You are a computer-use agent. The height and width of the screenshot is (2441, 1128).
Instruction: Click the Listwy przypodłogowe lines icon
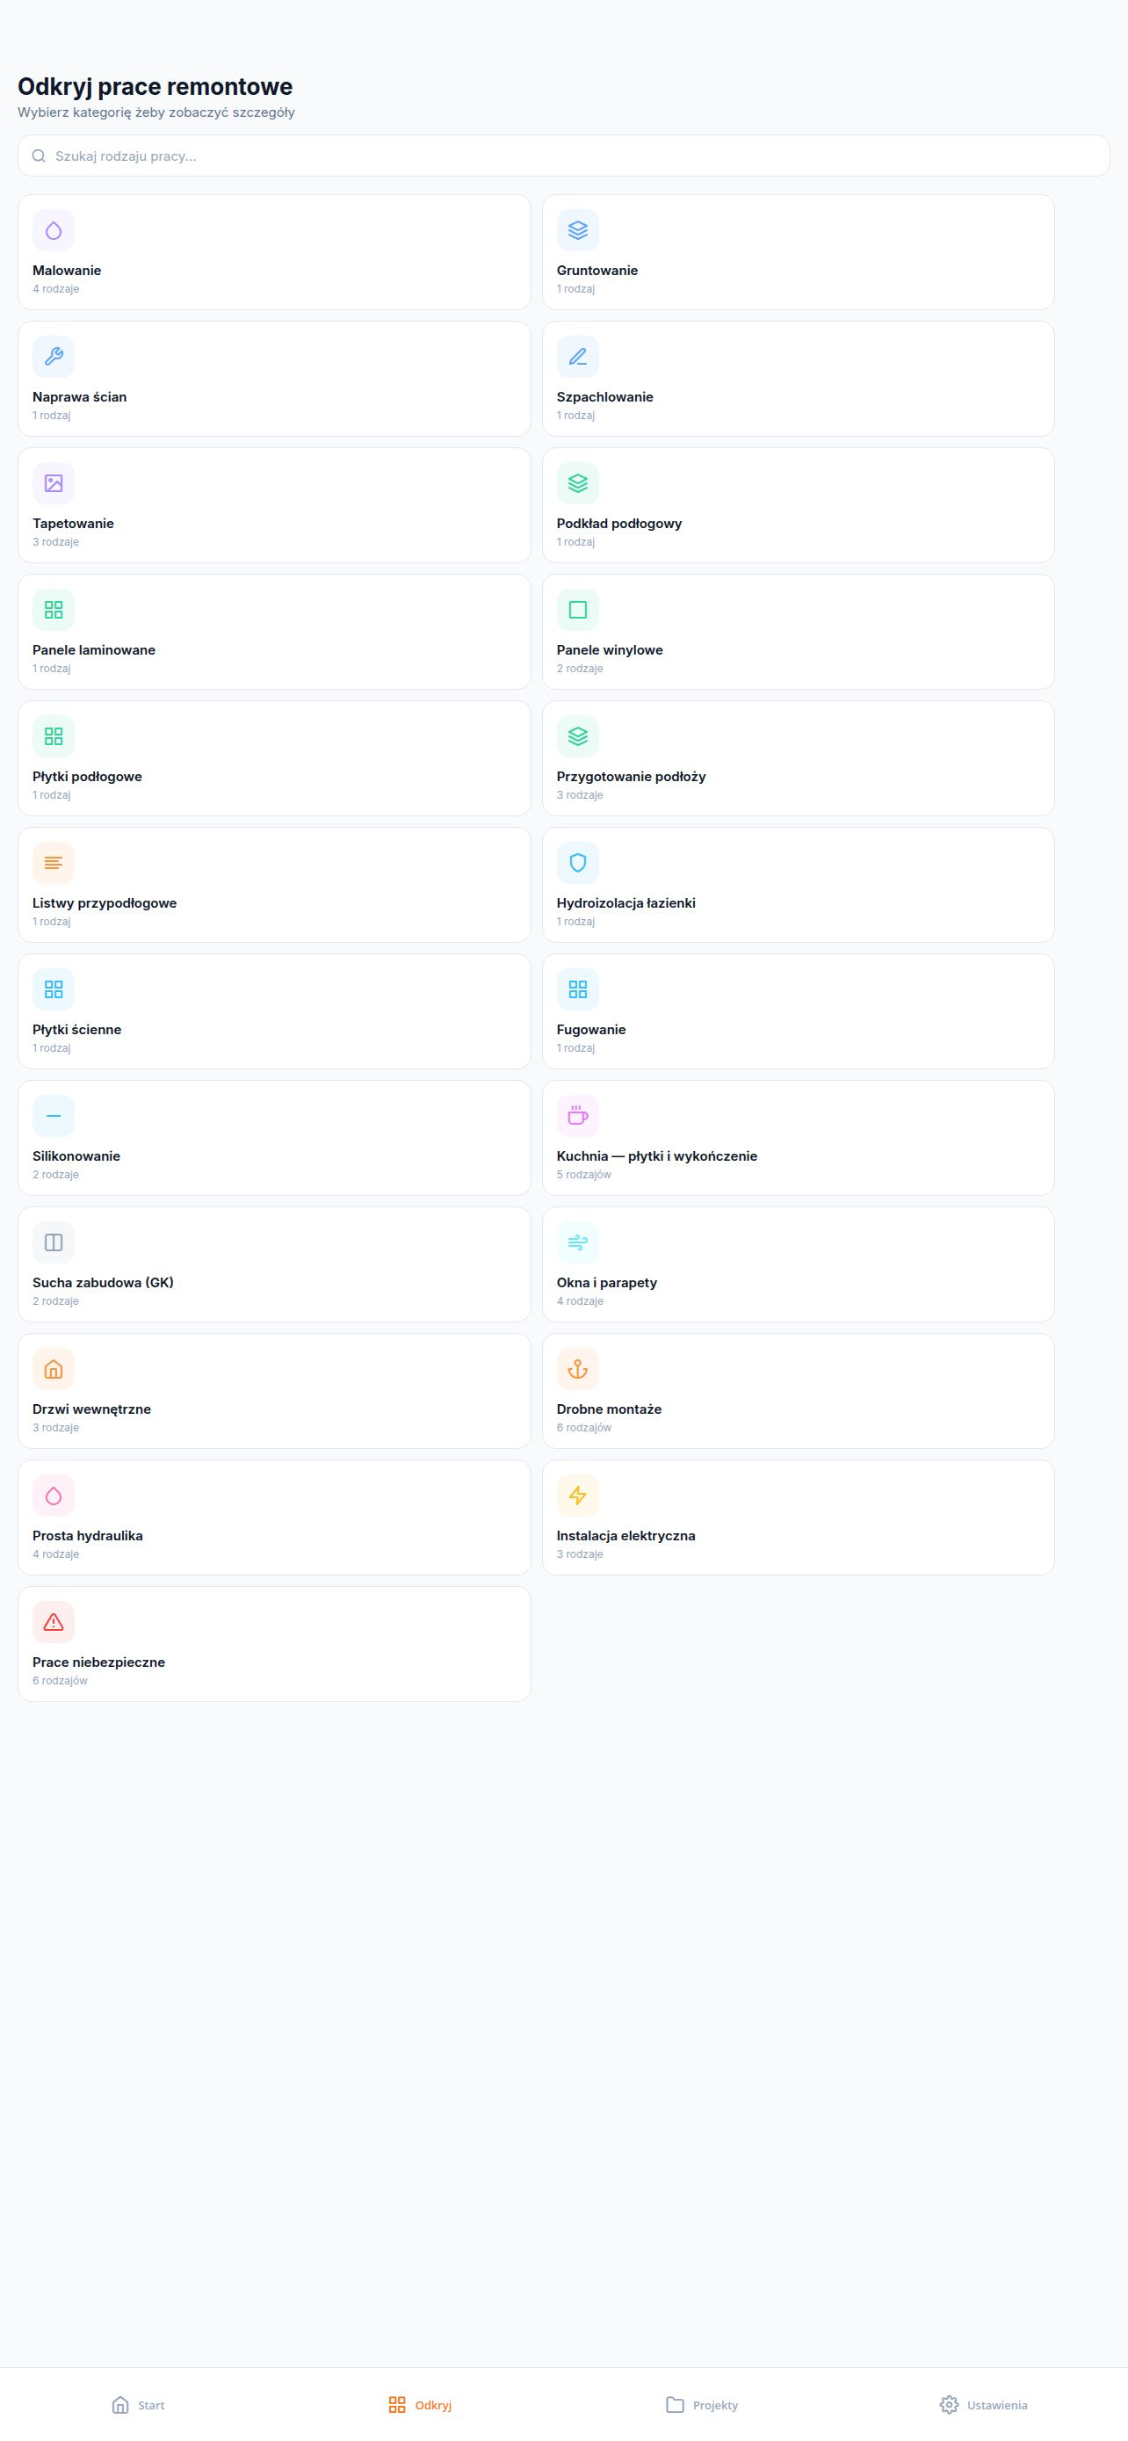(53, 862)
